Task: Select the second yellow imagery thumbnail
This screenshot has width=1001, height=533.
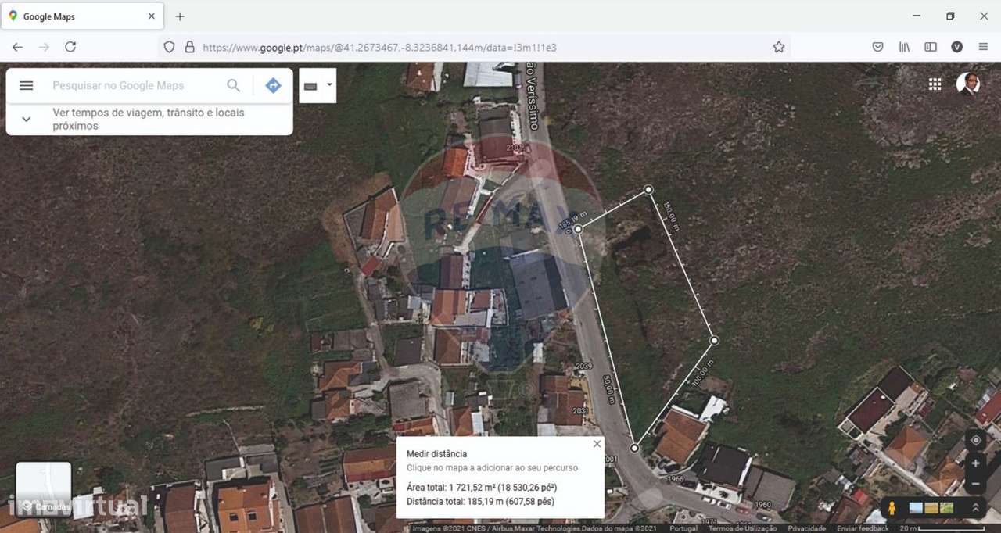Action: point(931,508)
